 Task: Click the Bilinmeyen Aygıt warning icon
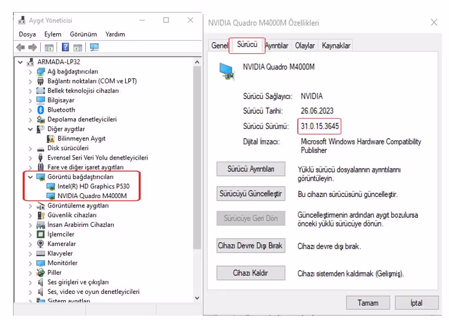[x=51, y=138]
